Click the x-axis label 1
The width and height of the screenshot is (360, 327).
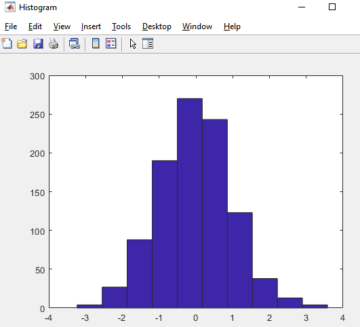(233, 318)
